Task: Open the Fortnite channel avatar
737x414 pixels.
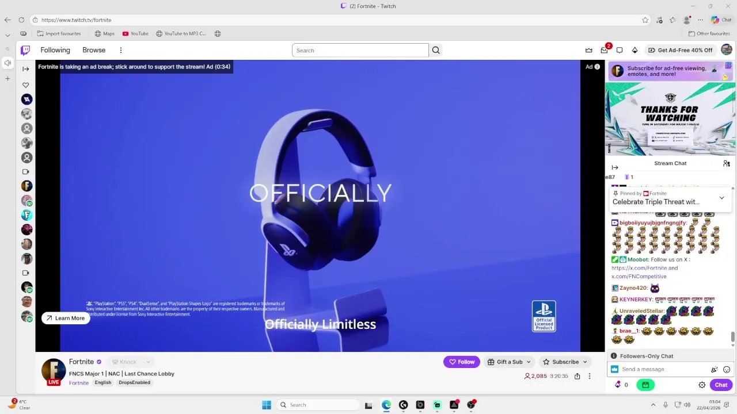Action: [54, 371]
